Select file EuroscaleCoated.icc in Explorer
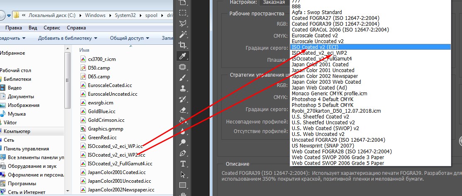462x196 pixels. 110,85
